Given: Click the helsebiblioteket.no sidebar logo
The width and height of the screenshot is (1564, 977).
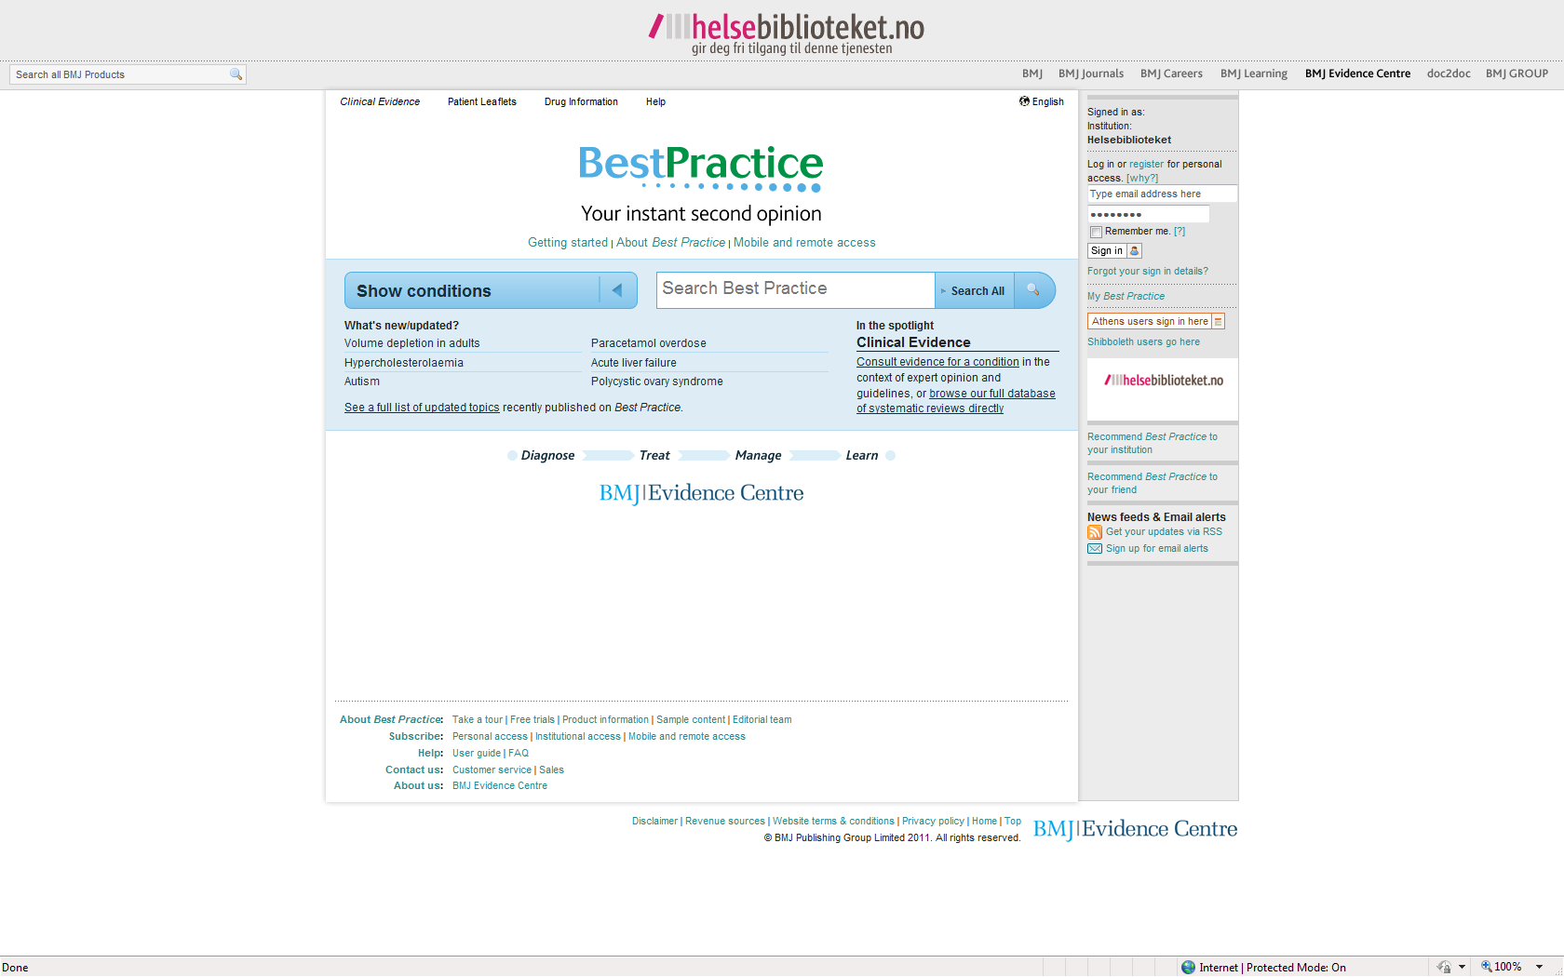Looking at the screenshot, I should click(x=1163, y=381).
